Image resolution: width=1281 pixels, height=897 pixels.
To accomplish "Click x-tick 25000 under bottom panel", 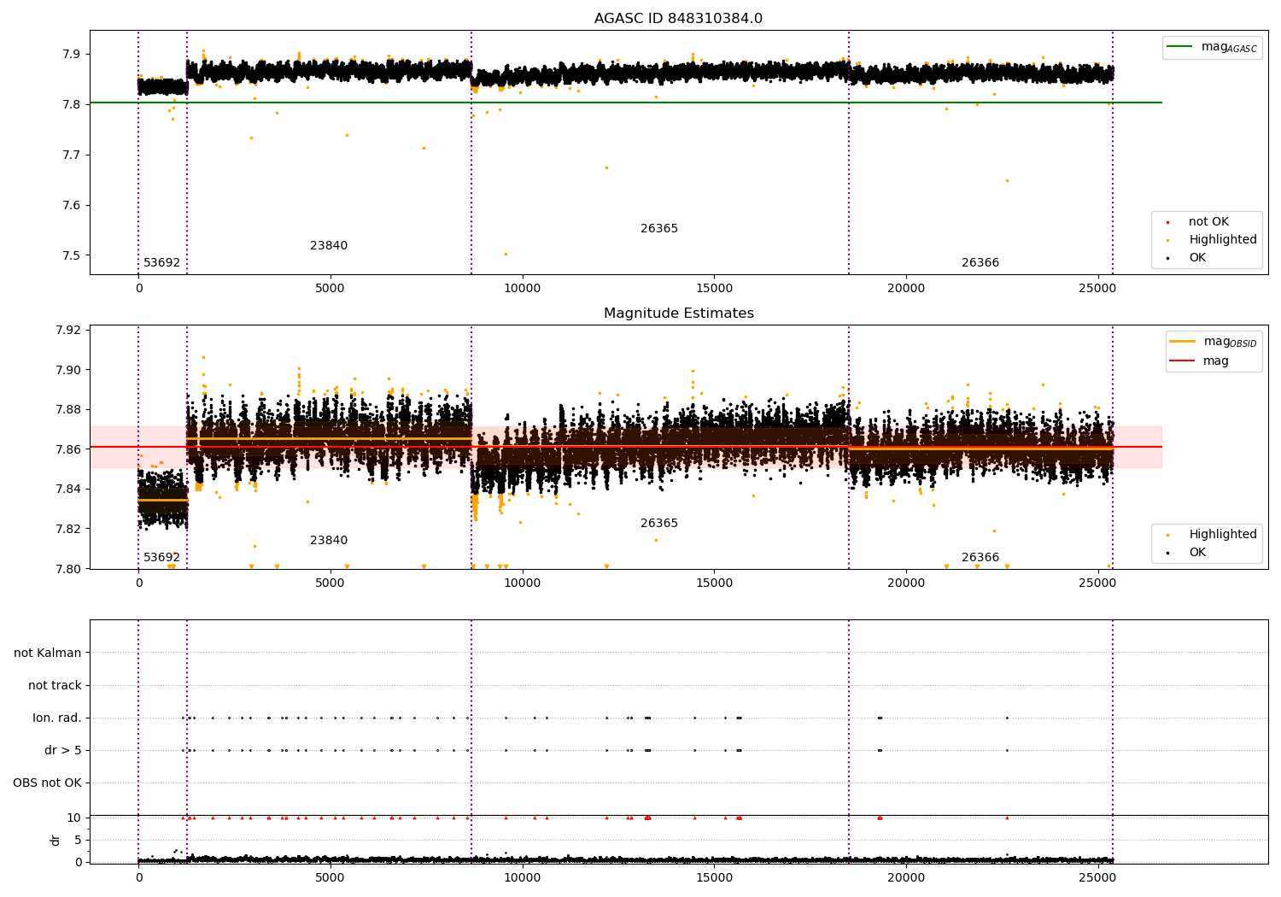I will [1097, 878].
